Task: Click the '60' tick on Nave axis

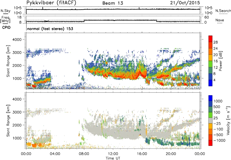Action: pyautogui.click(x=206, y=17)
